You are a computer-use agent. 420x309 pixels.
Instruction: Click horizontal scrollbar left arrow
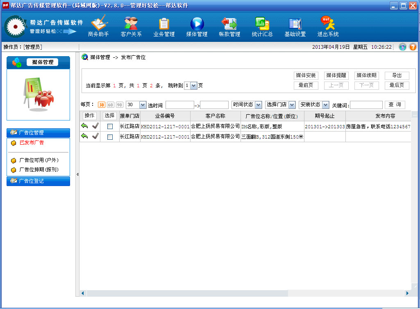click(x=82, y=293)
